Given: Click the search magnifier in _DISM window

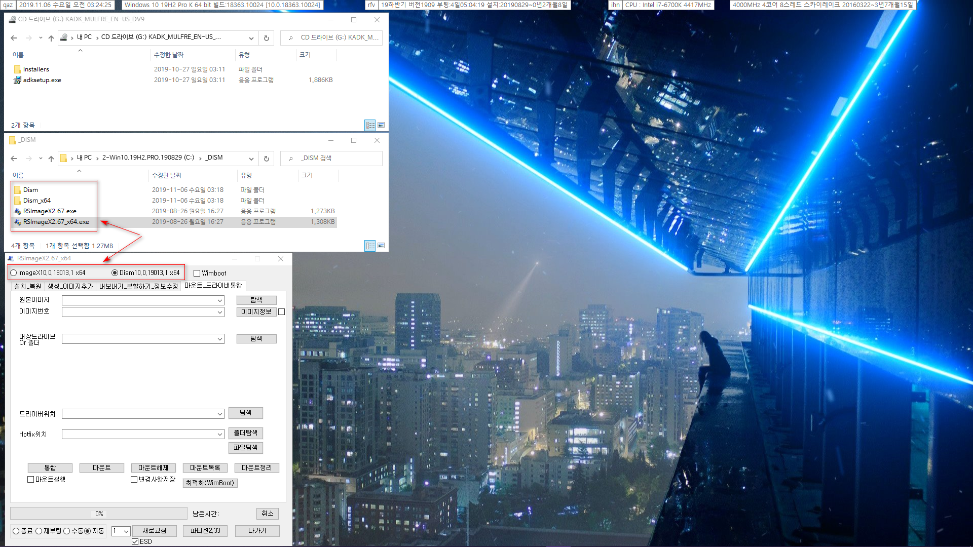Looking at the screenshot, I should point(291,159).
